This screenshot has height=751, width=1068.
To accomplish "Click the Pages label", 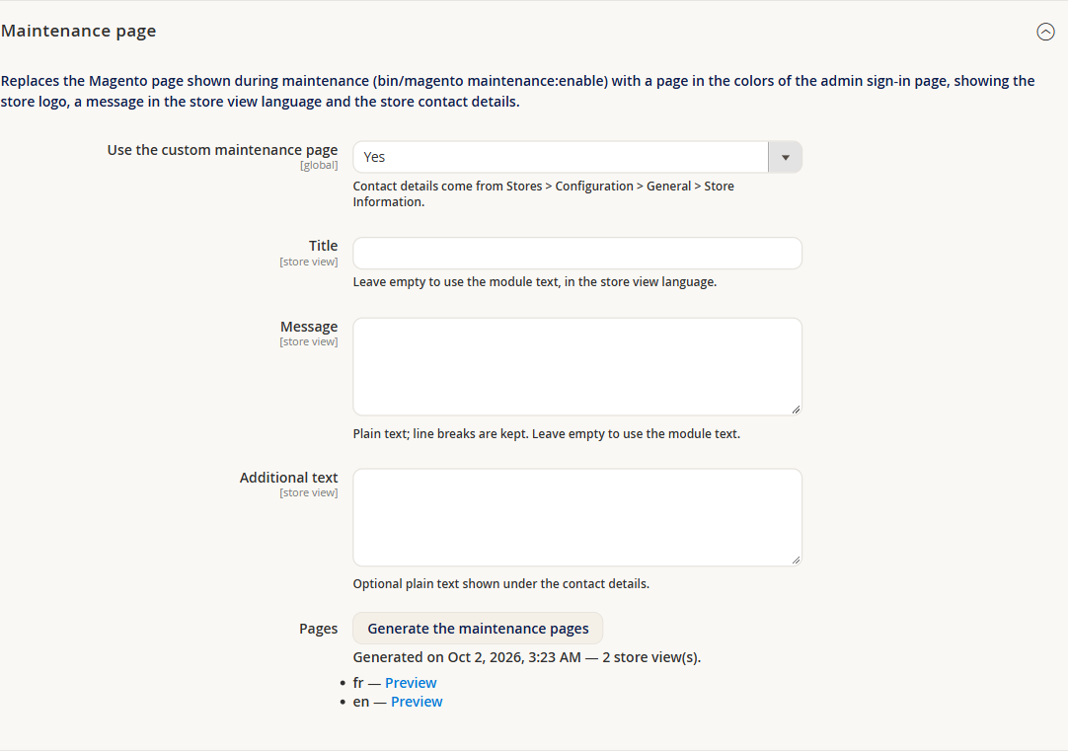I will click(x=318, y=629).
